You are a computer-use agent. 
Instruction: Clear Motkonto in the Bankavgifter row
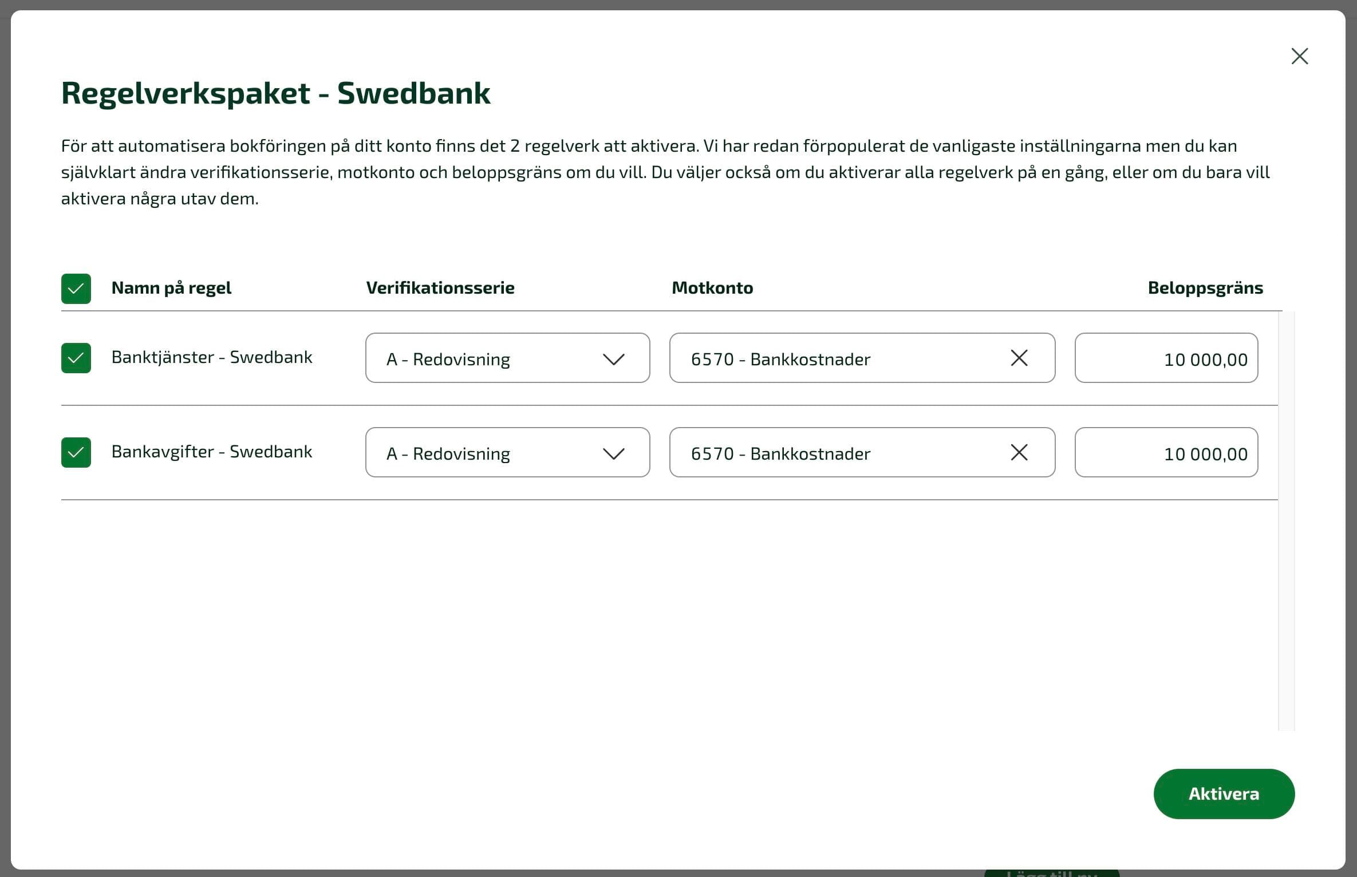click(1019, 452)
